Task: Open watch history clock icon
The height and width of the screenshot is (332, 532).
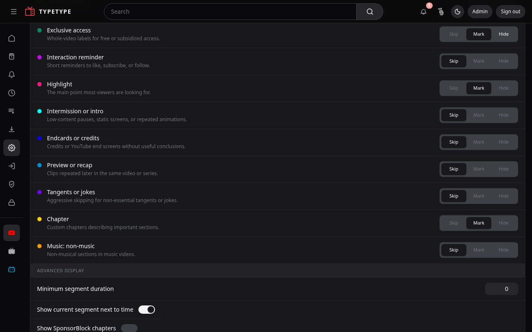Action: [x=12, y=93]
